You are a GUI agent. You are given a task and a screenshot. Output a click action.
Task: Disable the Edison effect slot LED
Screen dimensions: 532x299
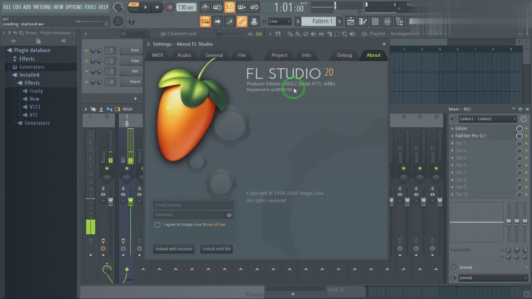[x=527, y=129]
